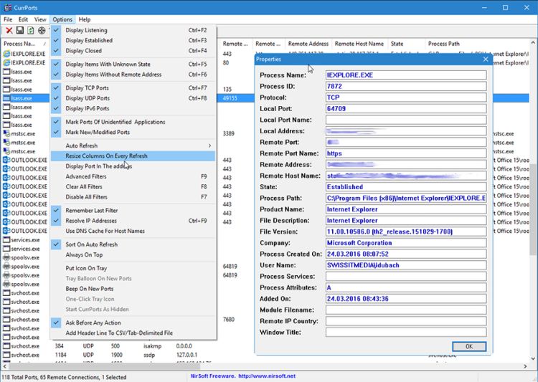Click the CurrPorts app icon in the title bar
Screen dimensions: 538x382
pyautogui.click(x=7, y=7)
